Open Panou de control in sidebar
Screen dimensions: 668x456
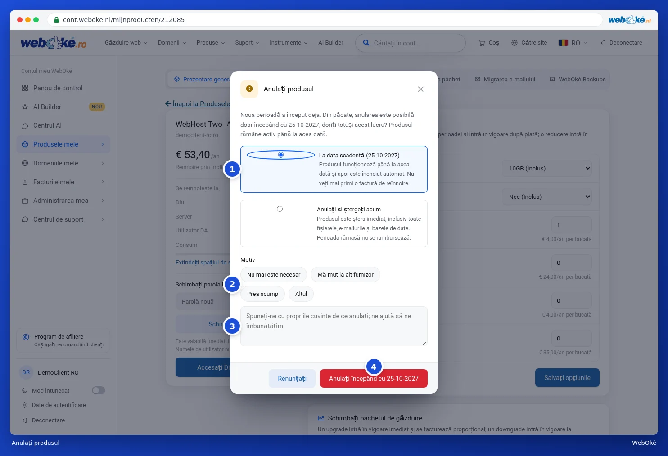63,88
